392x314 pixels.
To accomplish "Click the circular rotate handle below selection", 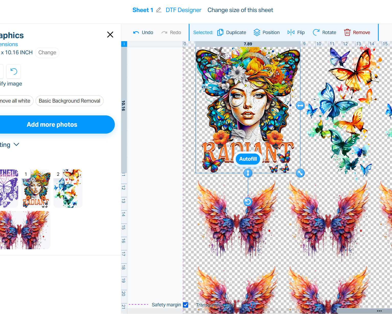I will pos(248,202).
